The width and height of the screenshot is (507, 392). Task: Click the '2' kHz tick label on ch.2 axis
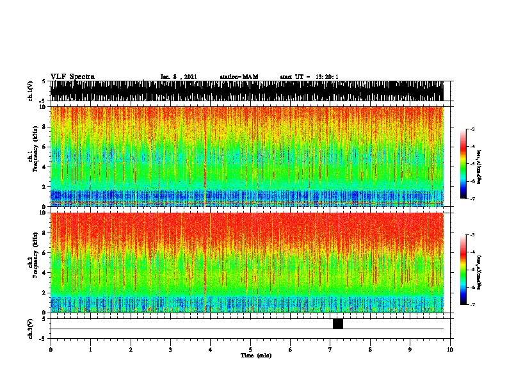[45, 293]
